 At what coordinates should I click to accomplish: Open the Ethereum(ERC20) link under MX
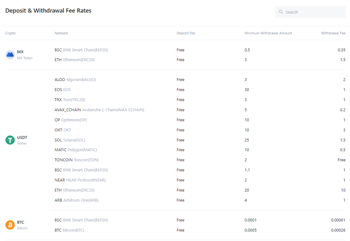pyautogui.click(x=79, y=60)
